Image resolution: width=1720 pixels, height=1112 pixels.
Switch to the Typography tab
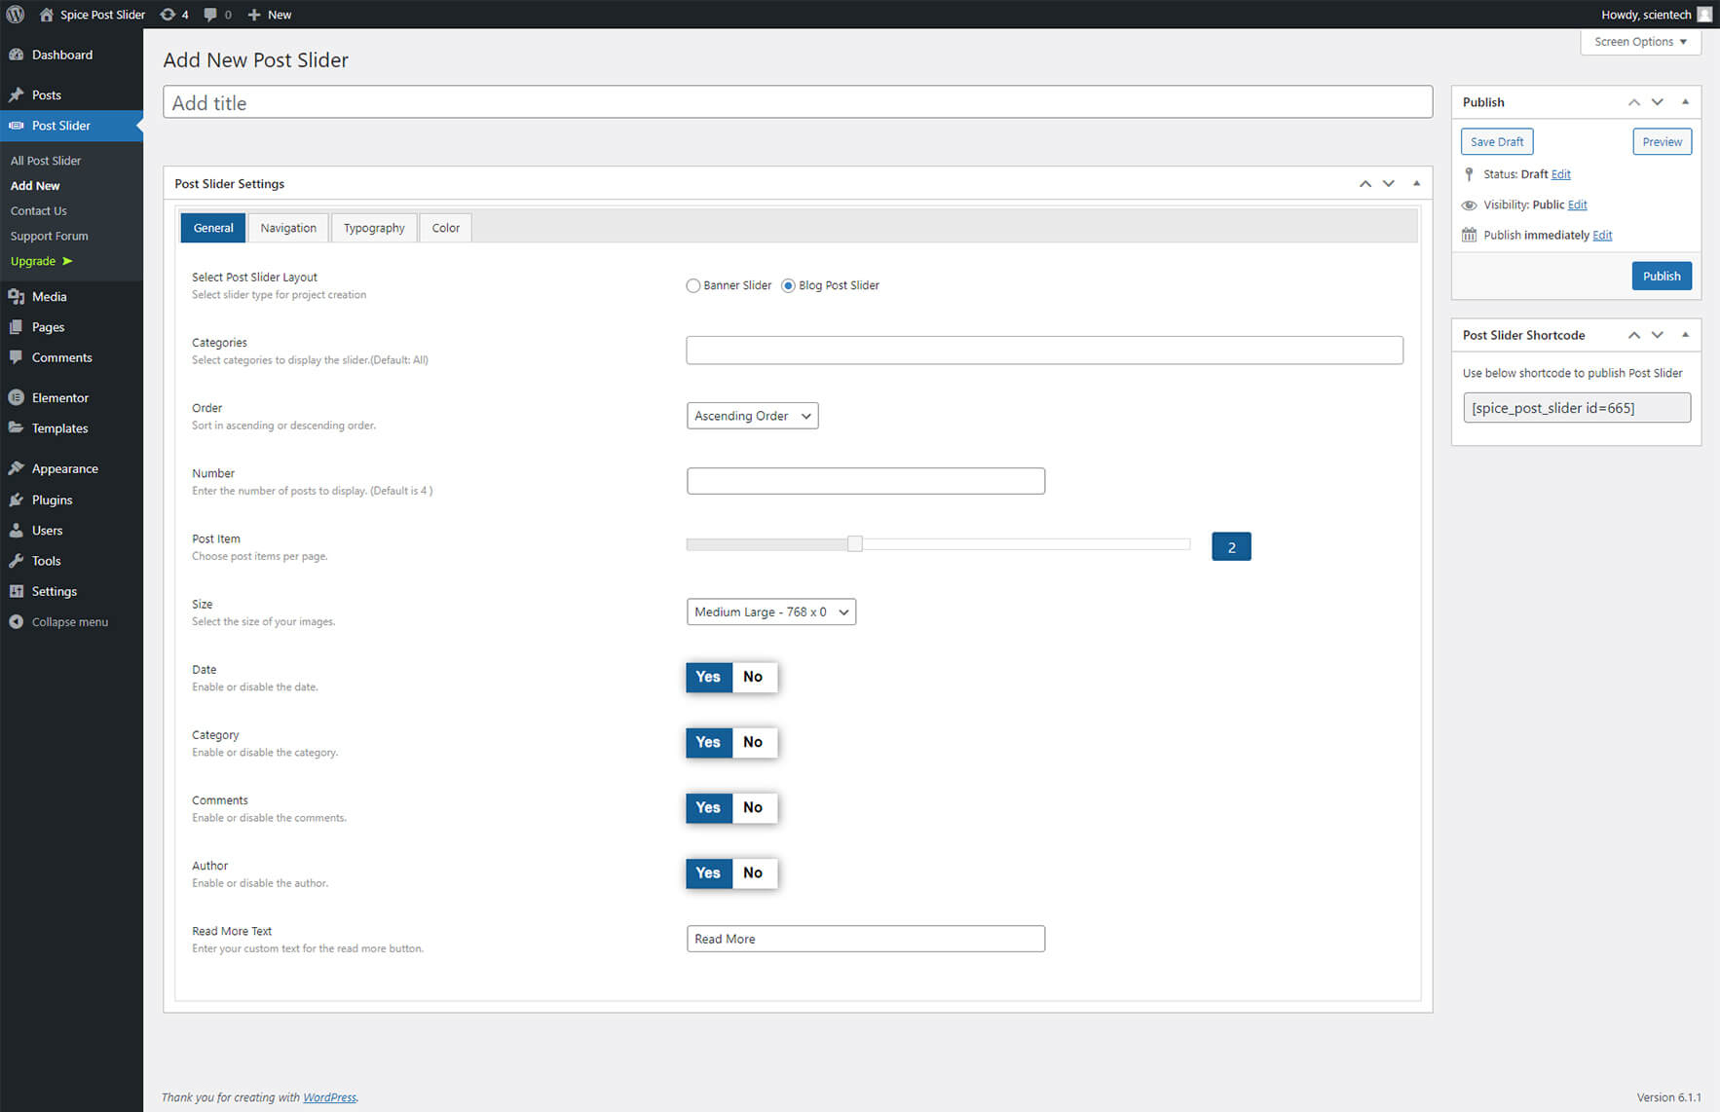point(374,229)
